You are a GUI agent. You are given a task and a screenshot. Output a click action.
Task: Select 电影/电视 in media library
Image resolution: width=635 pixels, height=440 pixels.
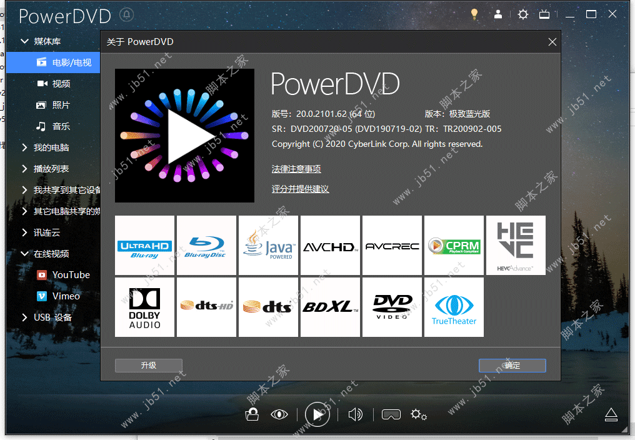click(x=52, y=62)
